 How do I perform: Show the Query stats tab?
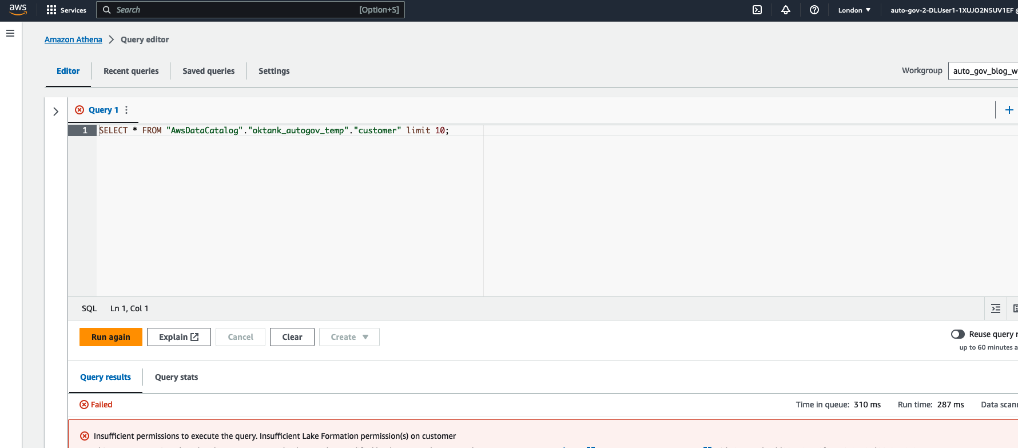point(176,377)
